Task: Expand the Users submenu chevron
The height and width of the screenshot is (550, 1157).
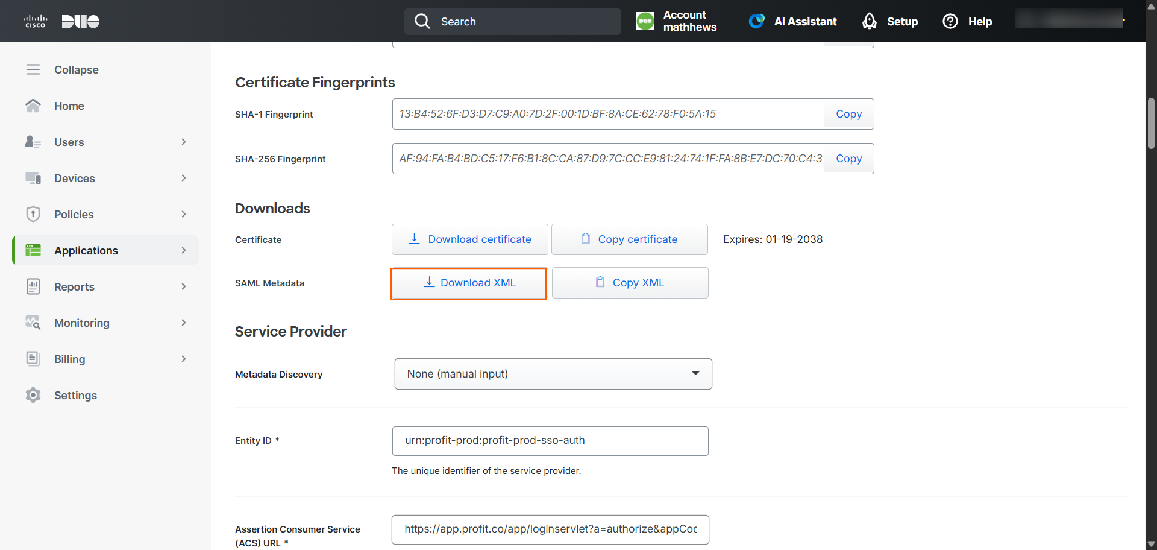Action: coord(184,142)
